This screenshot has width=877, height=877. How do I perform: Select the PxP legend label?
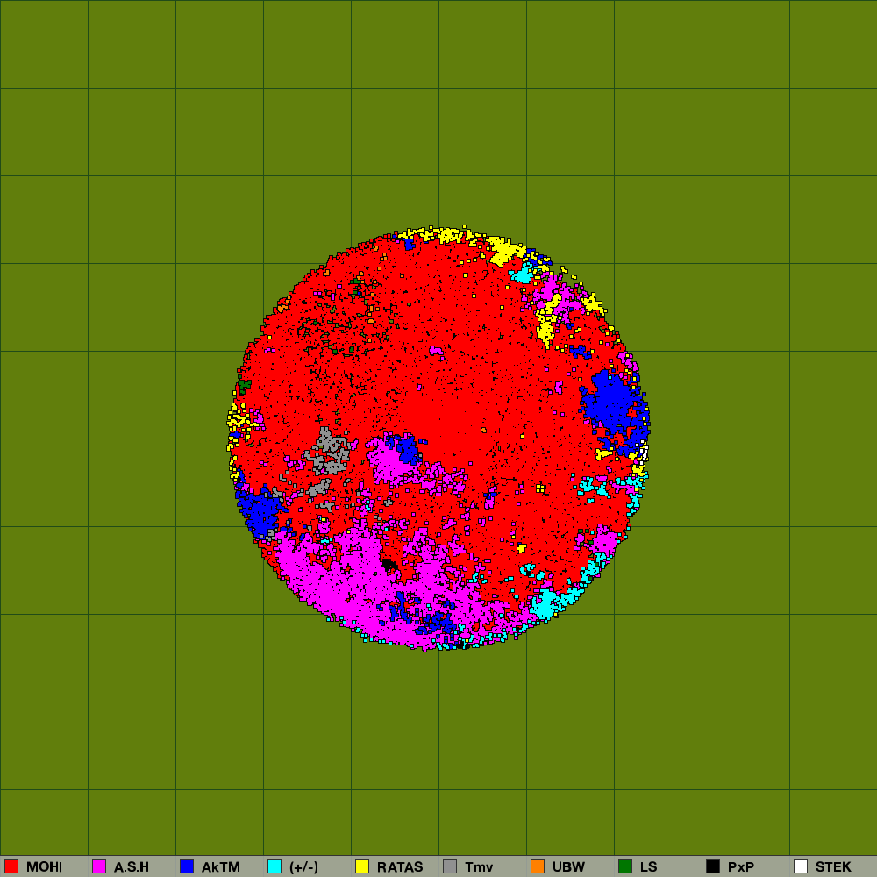click(x=741, y=867)
